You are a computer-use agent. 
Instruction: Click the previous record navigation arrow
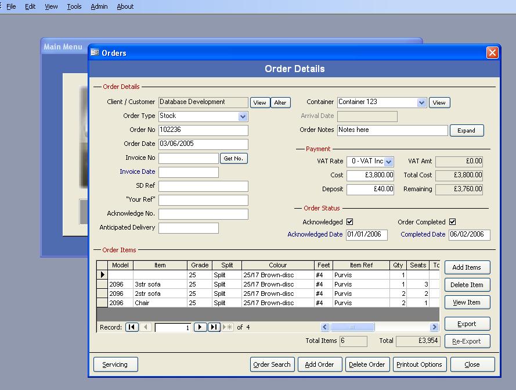click(x=146, y=327)
